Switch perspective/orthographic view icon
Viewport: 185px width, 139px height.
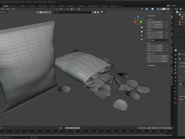pyautogui.click(x=142, y=39)
